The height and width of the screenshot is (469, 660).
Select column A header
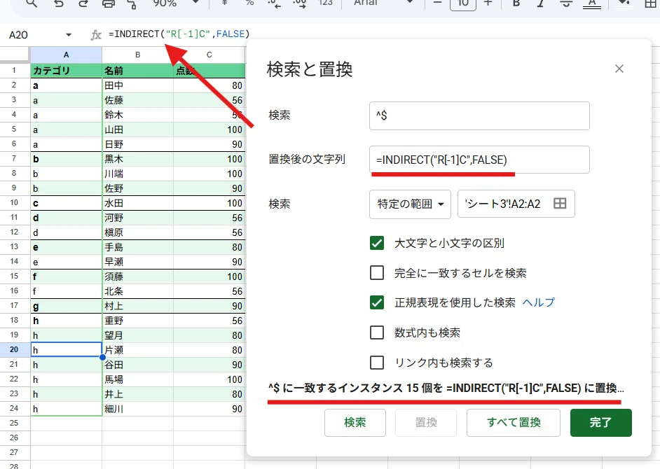pos(66,55)
